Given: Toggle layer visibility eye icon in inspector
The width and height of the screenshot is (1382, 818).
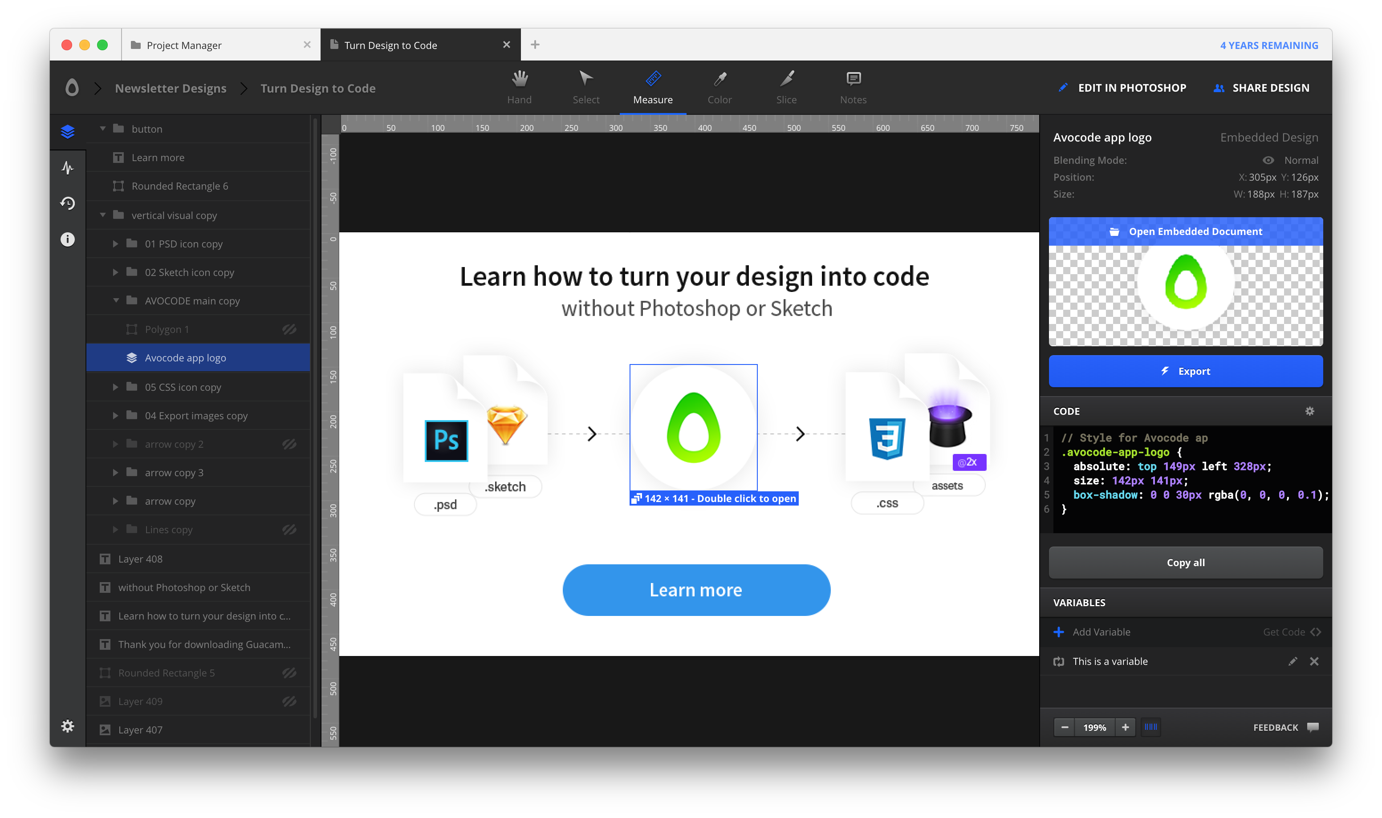Looking at the screenshot, I should (x=1268, y=160).
